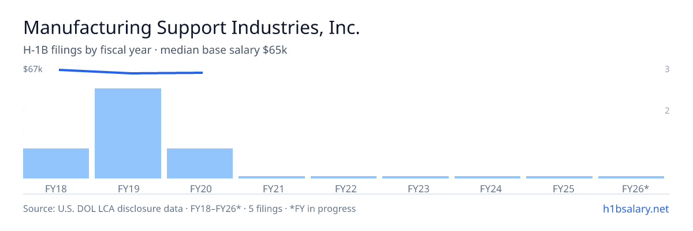Click the thin FY23 bar

tap(415, 177)
